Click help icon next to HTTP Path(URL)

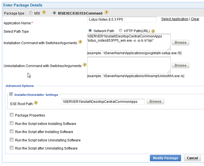[x=153, y=31]
